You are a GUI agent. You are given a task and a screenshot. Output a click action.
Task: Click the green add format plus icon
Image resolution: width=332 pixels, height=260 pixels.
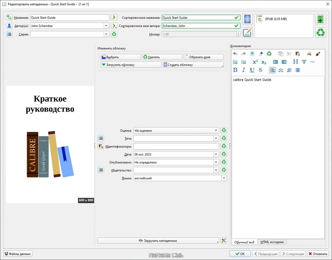(x=320, y=19)
